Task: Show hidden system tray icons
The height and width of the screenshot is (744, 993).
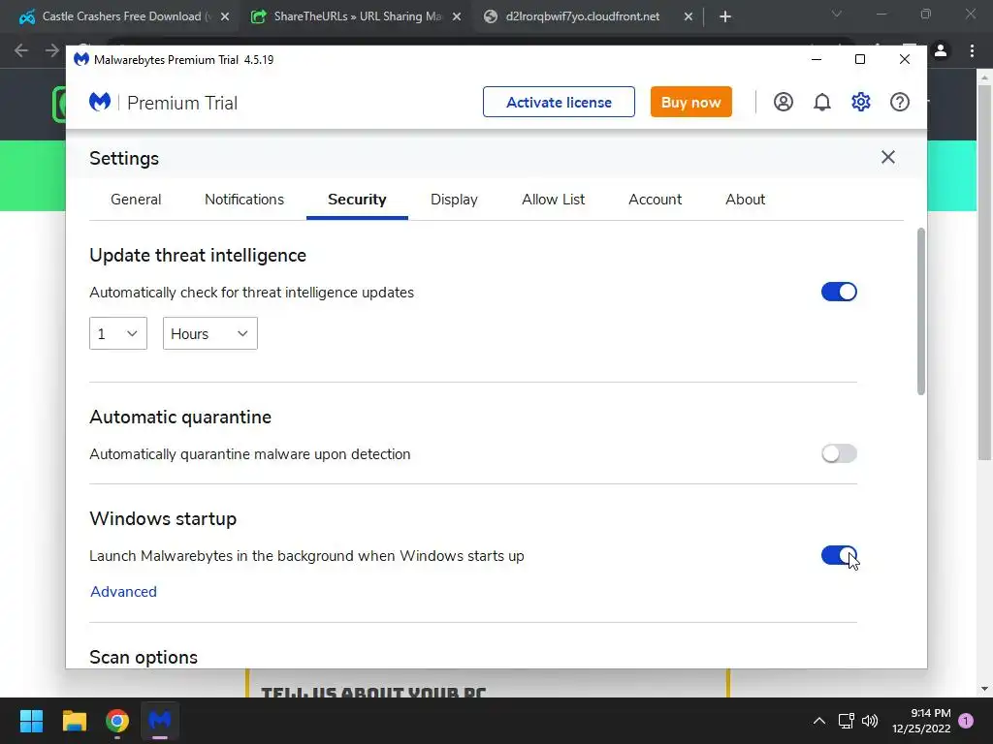Action: coord(818,721)
